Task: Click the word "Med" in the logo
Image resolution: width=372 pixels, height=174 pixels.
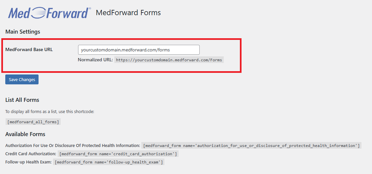Action: click(x=20, y=13)
